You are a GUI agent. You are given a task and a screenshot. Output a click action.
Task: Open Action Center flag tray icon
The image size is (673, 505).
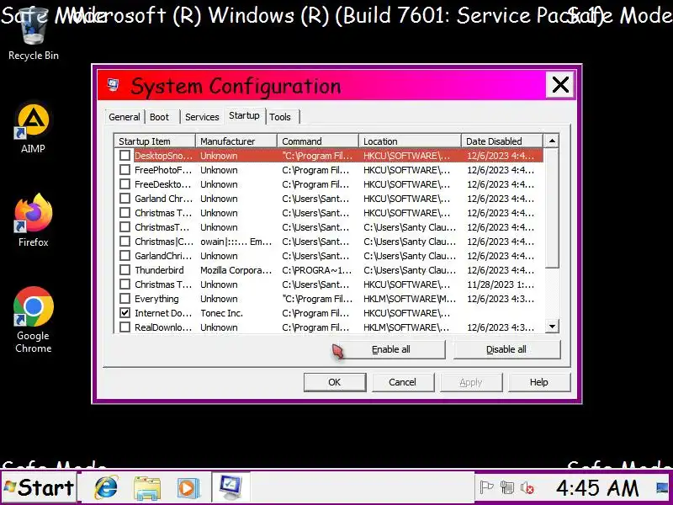pos(486,488)
